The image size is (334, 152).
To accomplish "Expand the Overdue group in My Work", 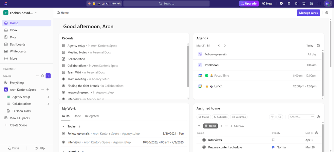I will pos(63,152).
